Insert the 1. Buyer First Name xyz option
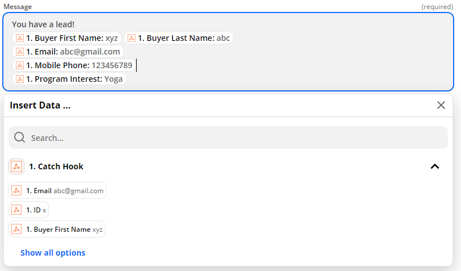461x271 pixels. pos(57,229)
